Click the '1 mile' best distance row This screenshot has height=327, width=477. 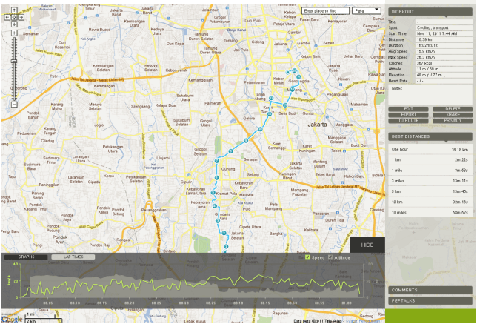click(x=430, y=171)
